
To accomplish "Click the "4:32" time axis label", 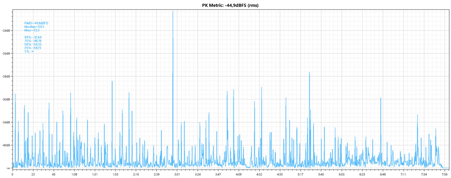I will tap(259, 174).
